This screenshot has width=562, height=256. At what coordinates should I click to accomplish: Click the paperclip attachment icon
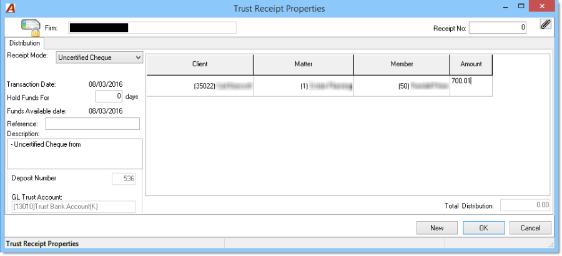[545, 24]
